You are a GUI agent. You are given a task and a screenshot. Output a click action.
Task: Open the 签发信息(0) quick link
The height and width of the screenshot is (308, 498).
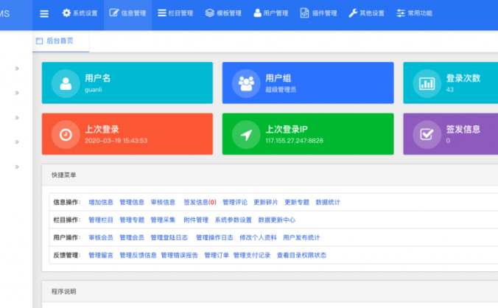coord(200,203)
